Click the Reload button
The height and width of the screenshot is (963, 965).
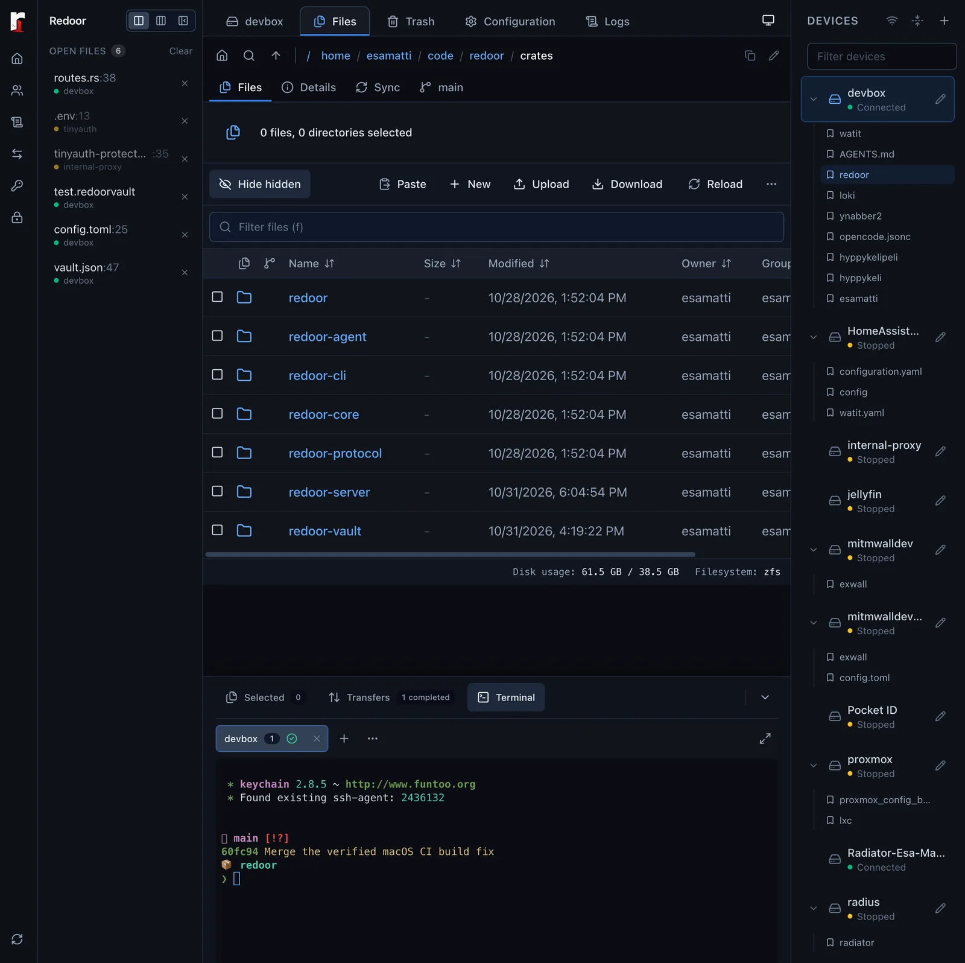click(715, 184)
